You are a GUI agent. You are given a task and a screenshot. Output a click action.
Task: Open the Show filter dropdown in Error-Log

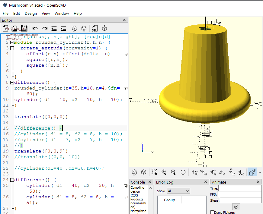[x=178, y=191]
